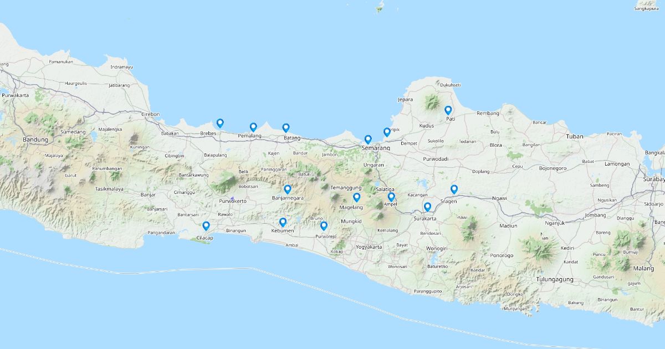Click the Kudus town label
This screenshot has height=349, width=665.
[427, 126]
